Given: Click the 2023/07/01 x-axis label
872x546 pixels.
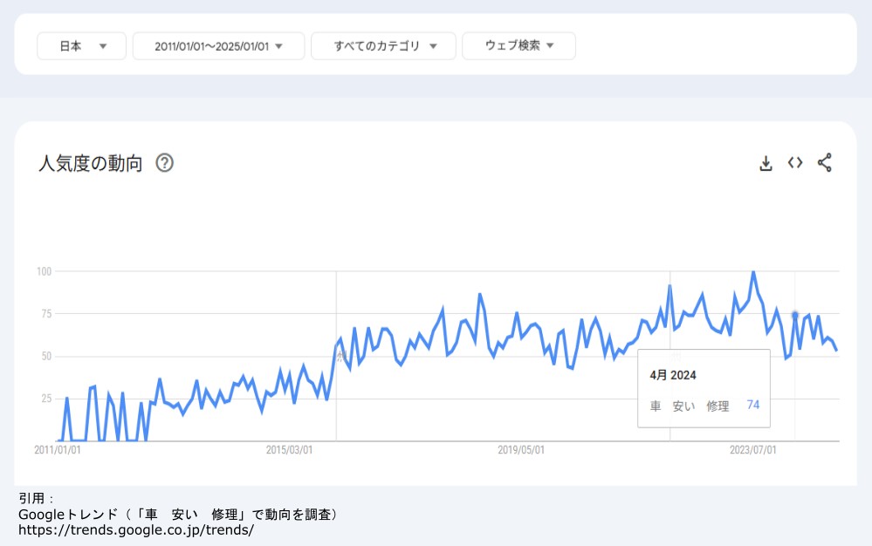Looking at the screenshot, I should pyautogui.click(x=753, y=450).
